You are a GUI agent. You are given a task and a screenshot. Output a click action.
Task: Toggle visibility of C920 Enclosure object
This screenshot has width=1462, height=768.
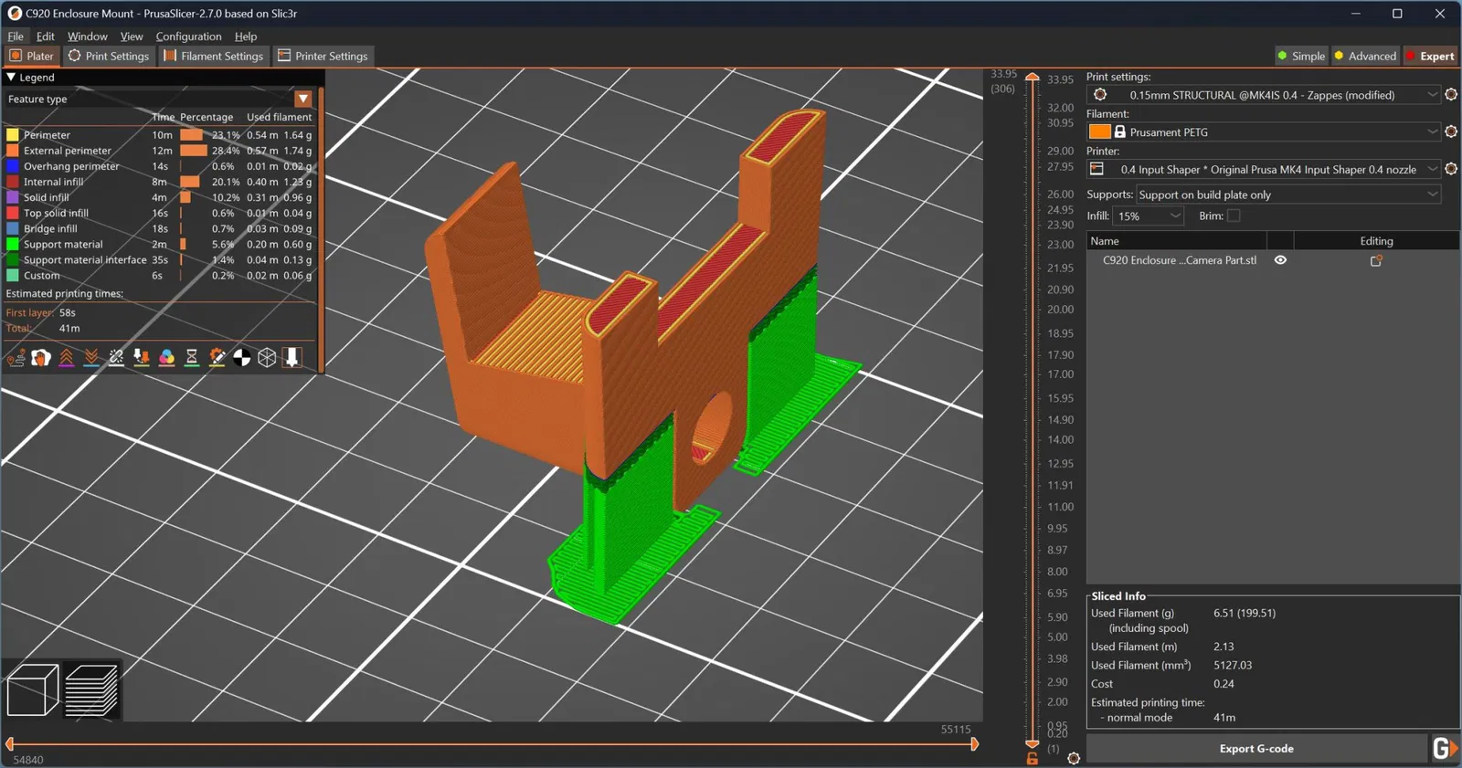(1280, 260)
